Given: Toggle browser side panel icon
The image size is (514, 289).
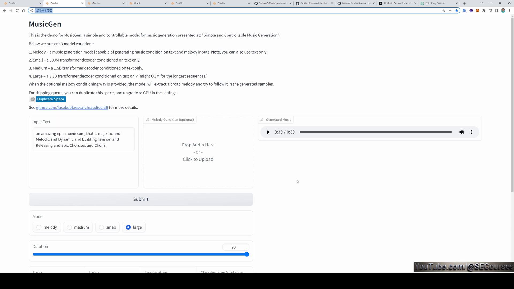Looking at the screenshot, I should 497,10.
